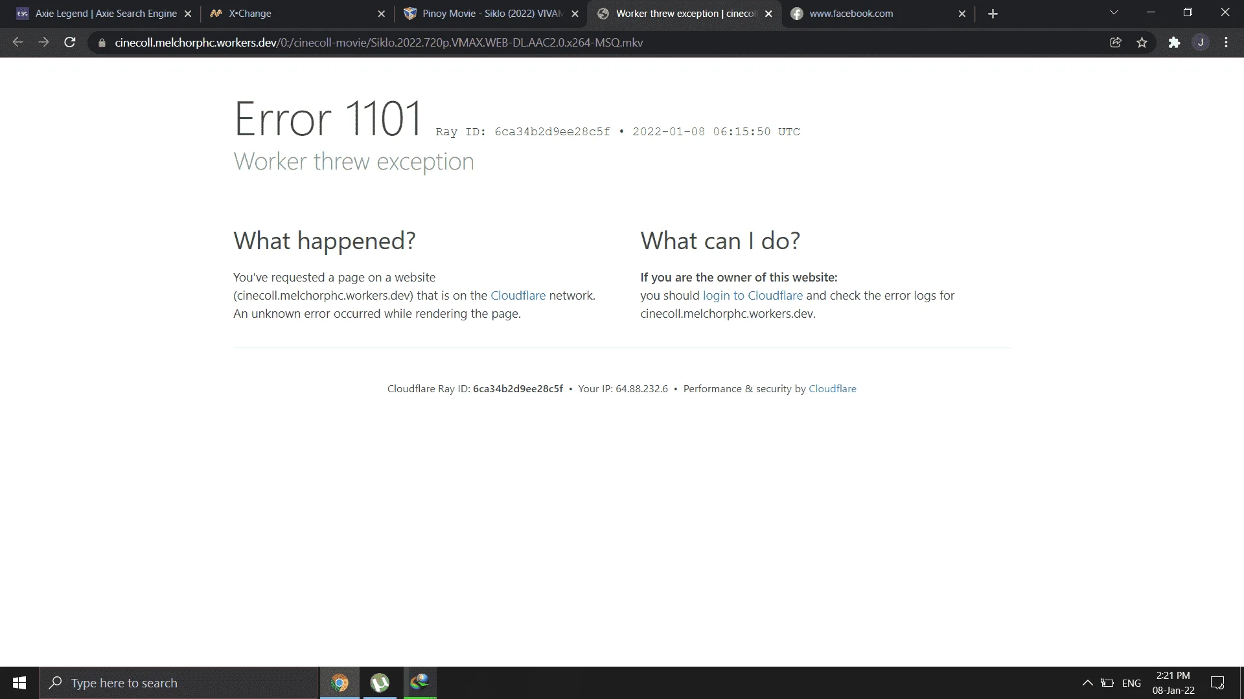
Task: Expand the tab search dropdown arrow
Action: click(x=1114, y=13)
